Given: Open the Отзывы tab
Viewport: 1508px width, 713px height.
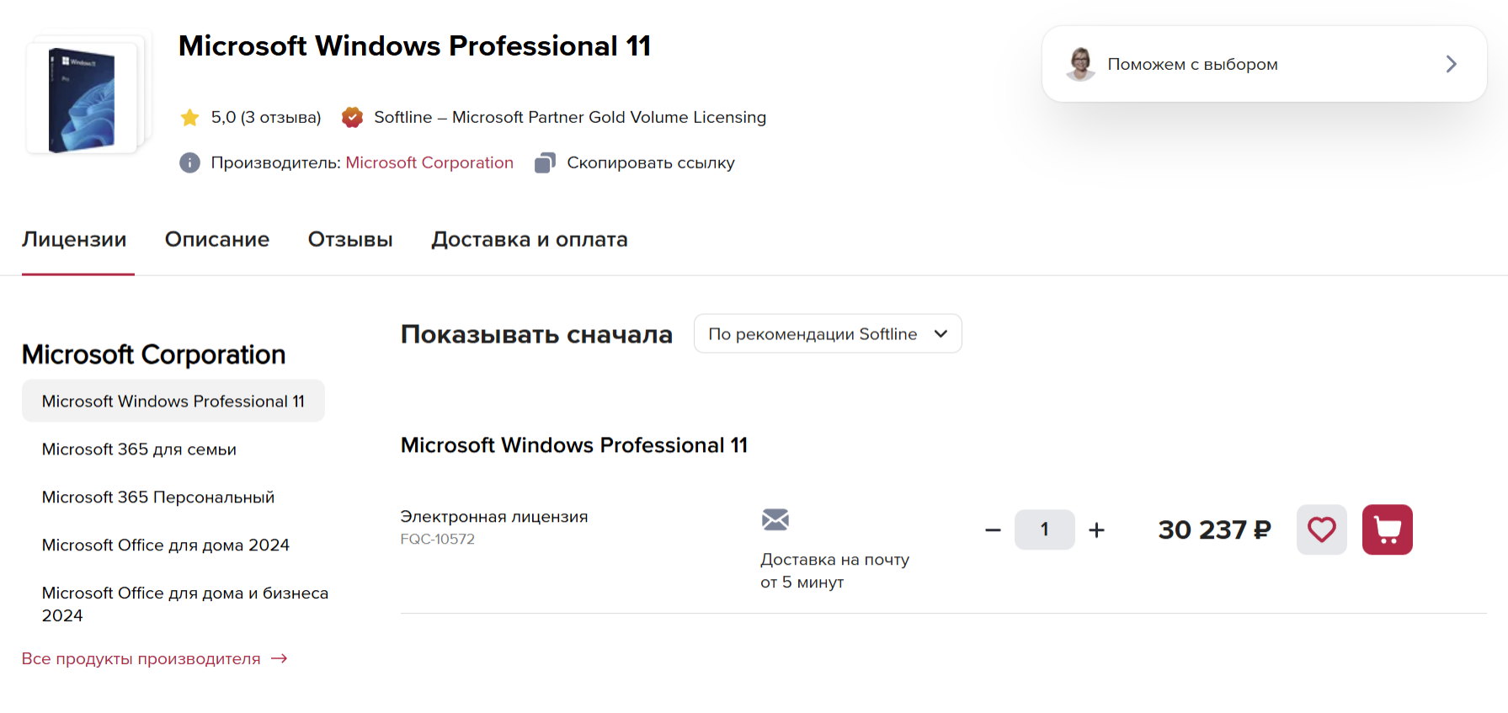Looking at the screenshot, I should [350, 240].
